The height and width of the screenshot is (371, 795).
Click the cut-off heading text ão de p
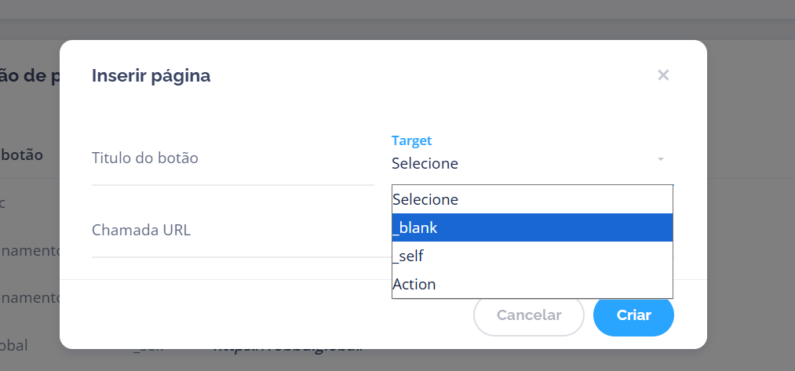pyautogui.click(x=30, y=77)
